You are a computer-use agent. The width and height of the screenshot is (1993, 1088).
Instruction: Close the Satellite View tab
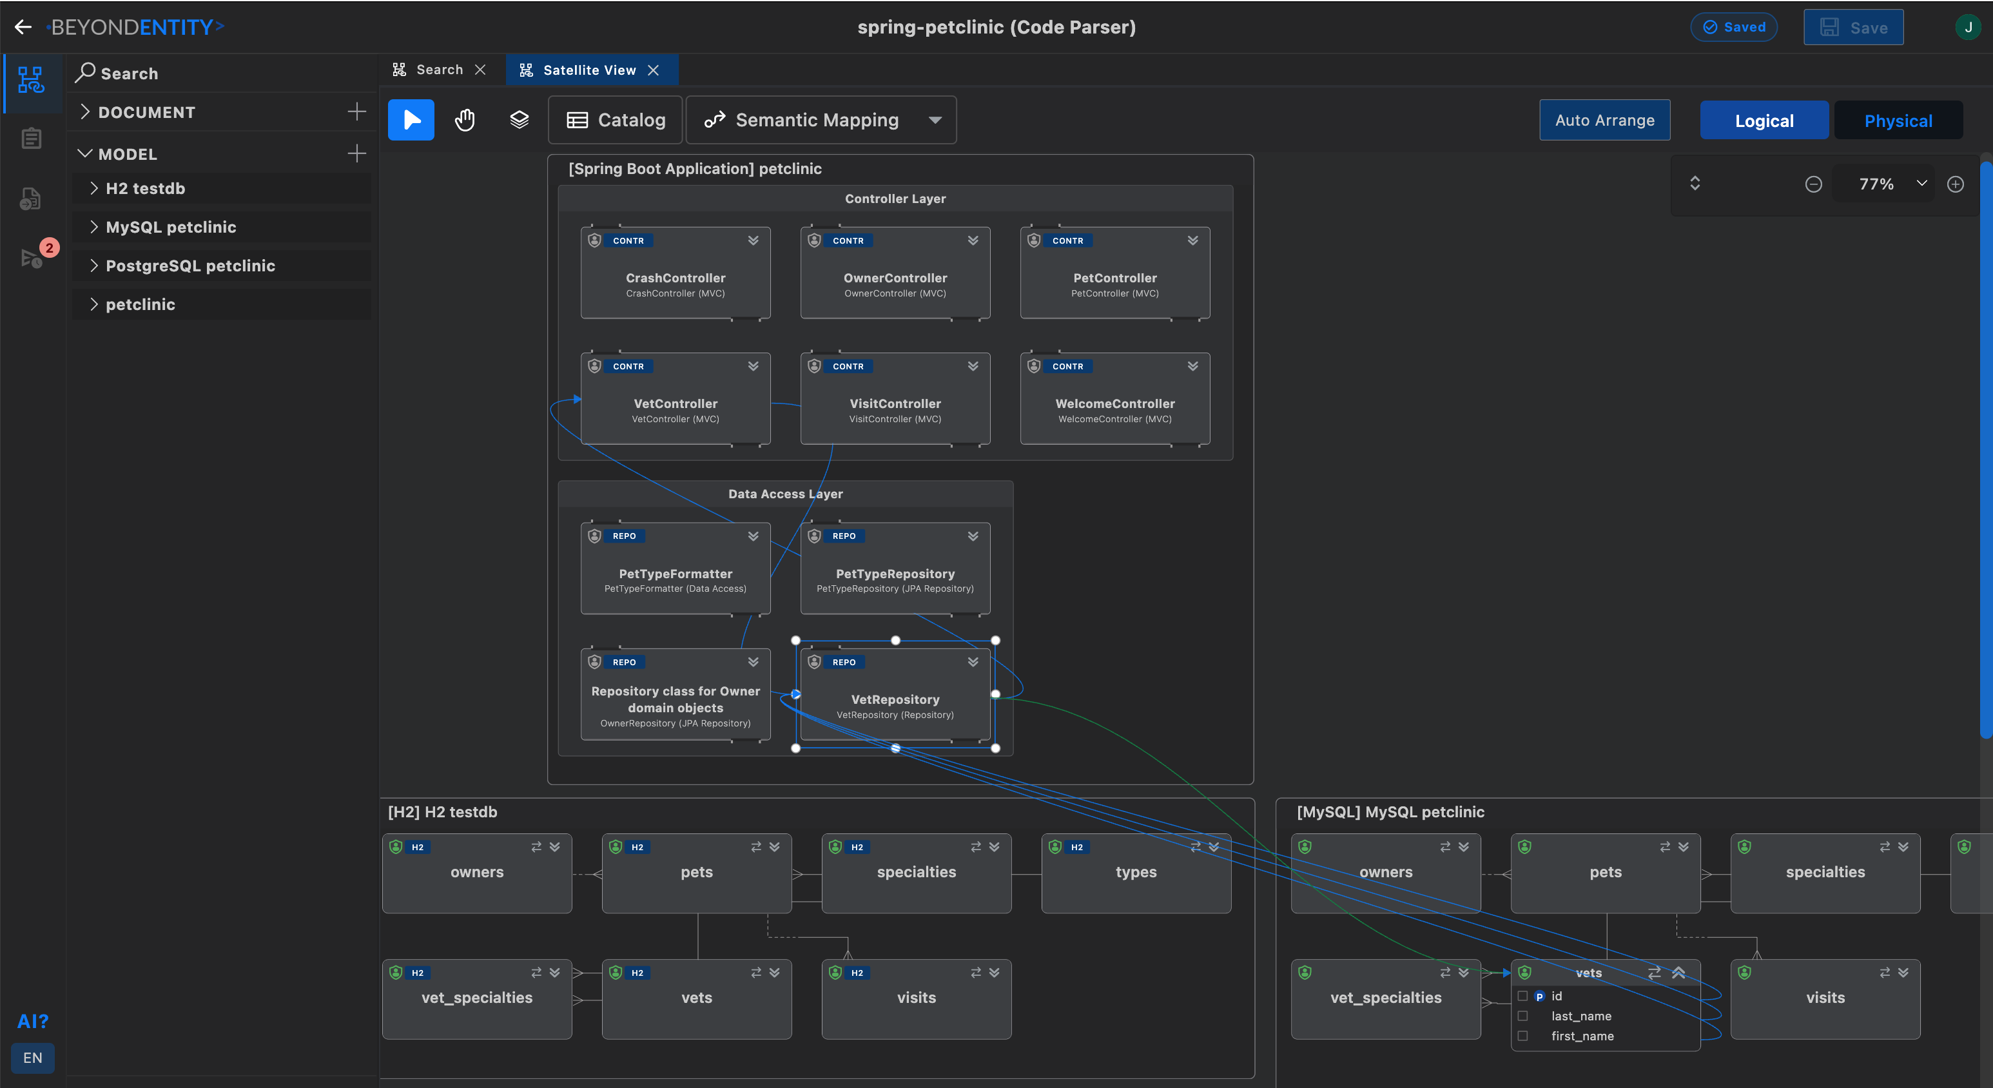click(x=654, y=70)
